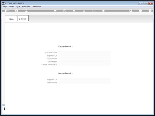Open the Submit menu

(11, 7)
